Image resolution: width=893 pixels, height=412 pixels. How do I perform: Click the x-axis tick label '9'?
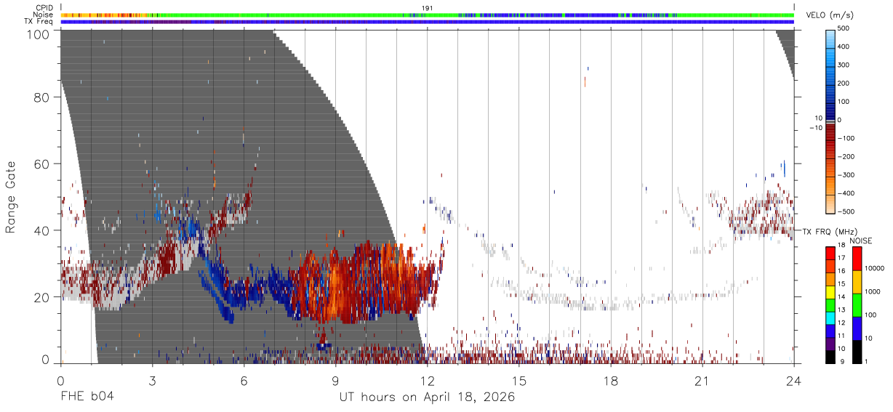point(335,381)
